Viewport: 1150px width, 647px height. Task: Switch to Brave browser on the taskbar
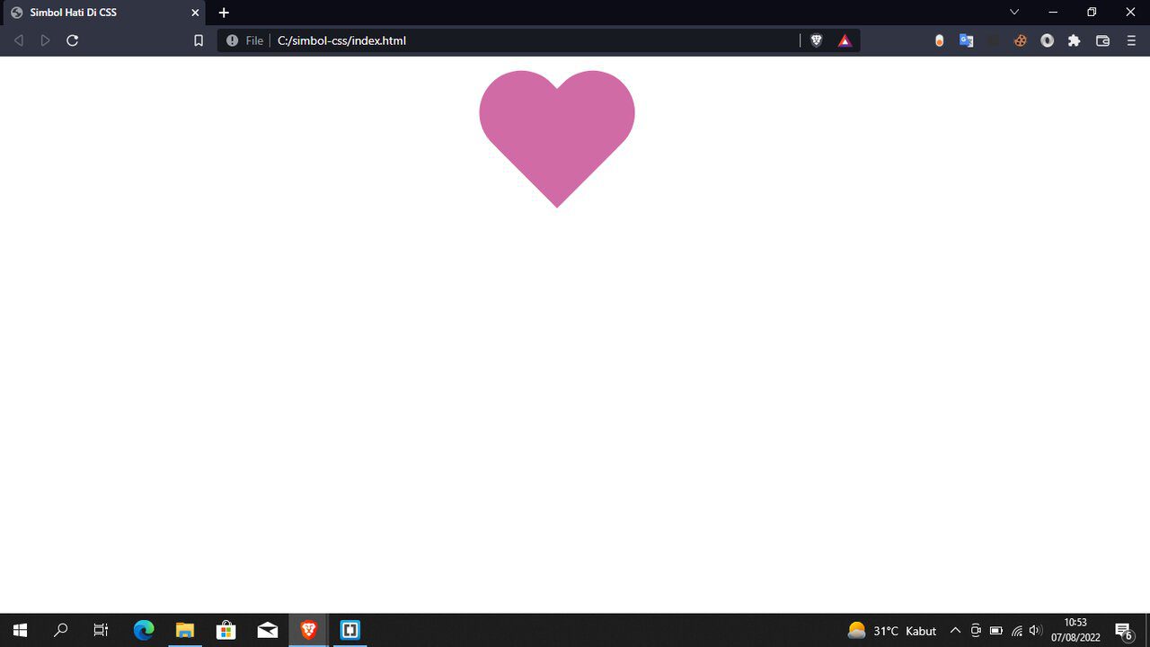tap(308, 630)
